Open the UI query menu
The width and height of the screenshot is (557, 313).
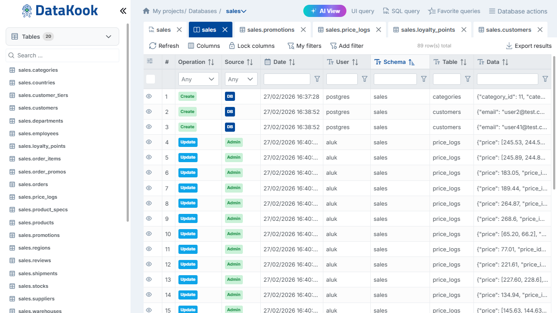pos(363,11)
